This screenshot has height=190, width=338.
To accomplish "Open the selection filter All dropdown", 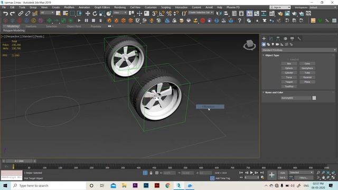I will pos(47,13).
